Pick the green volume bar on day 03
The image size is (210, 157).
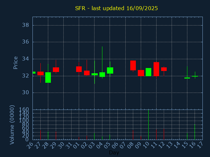pyautogui.click(x=94, y=136)
